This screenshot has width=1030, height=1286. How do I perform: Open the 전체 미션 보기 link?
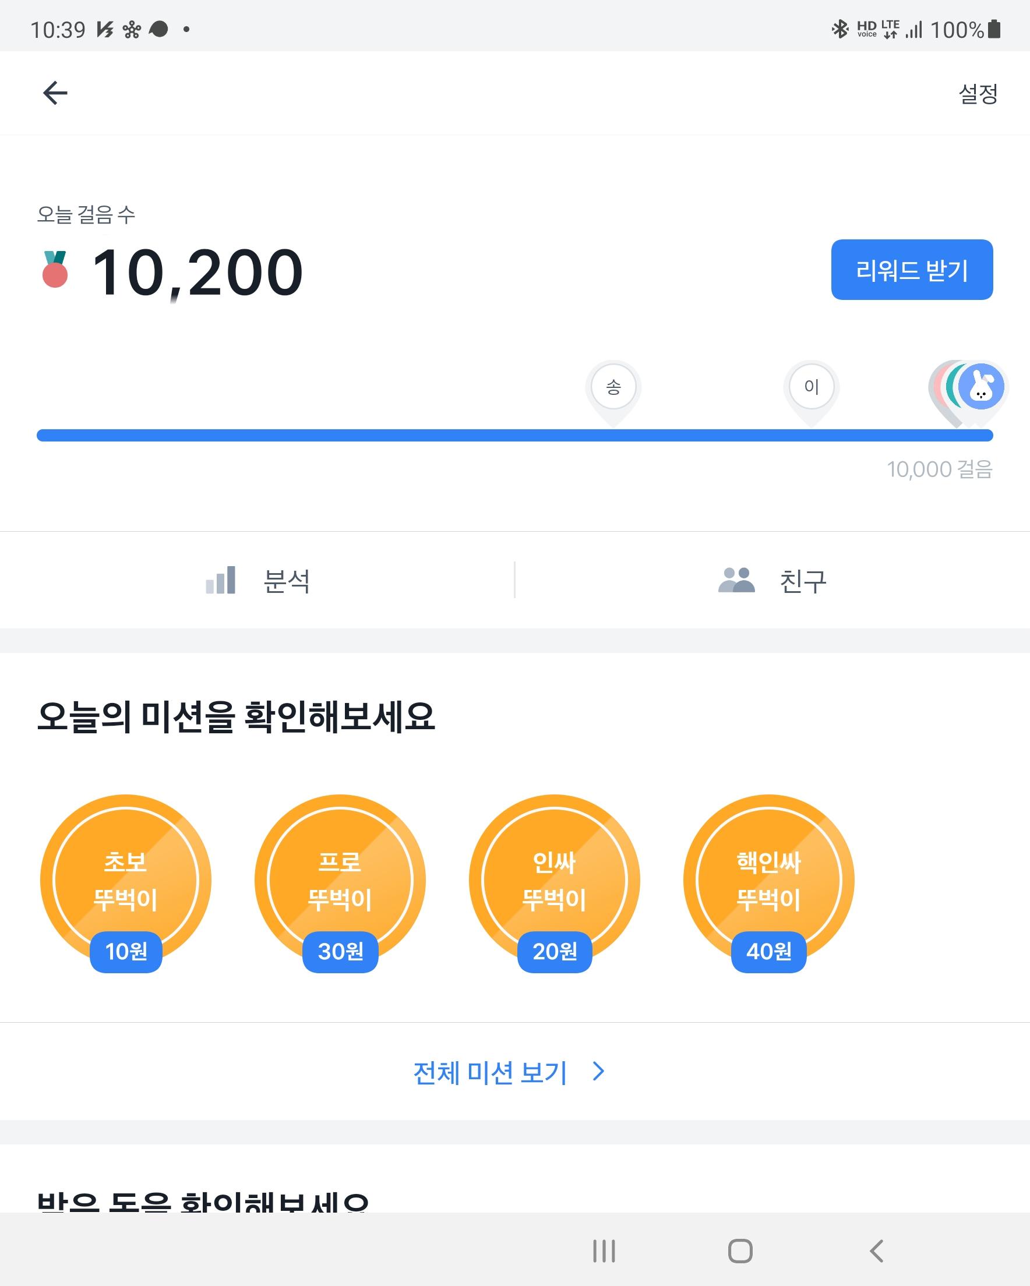click(x=490, y=1073)
